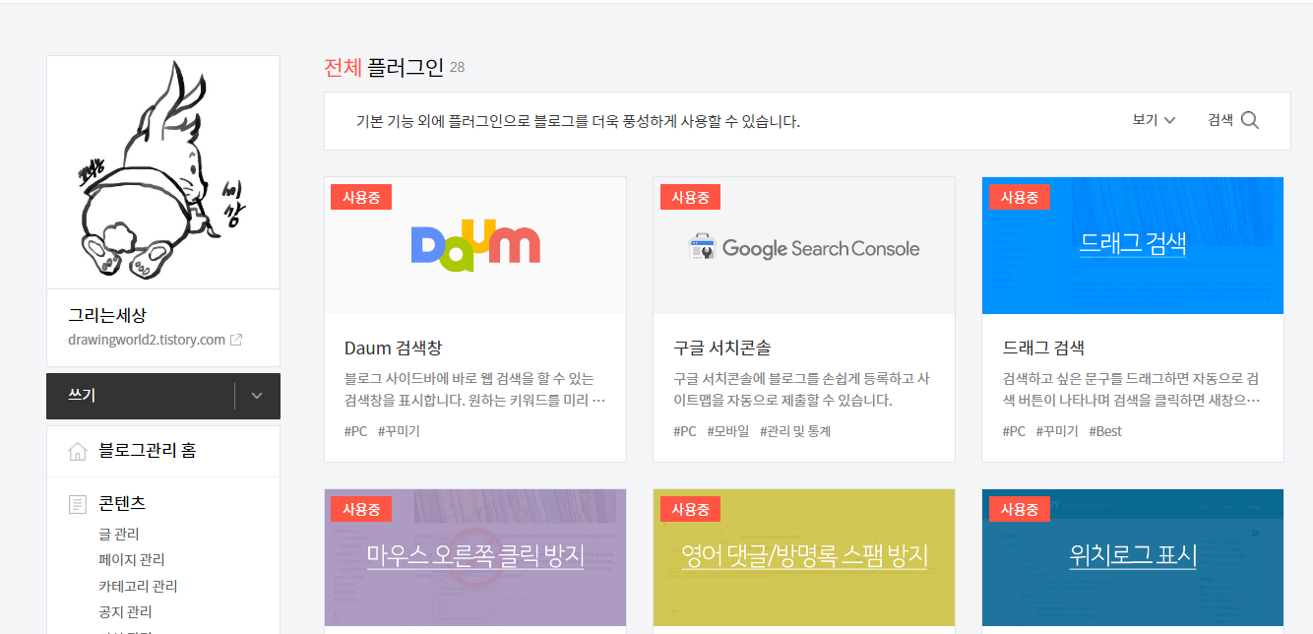Click 사용중 badge on Google Search Console card
Image resolution: width=1313 pixels, height=634 pixels.
(x=690, y=197)
